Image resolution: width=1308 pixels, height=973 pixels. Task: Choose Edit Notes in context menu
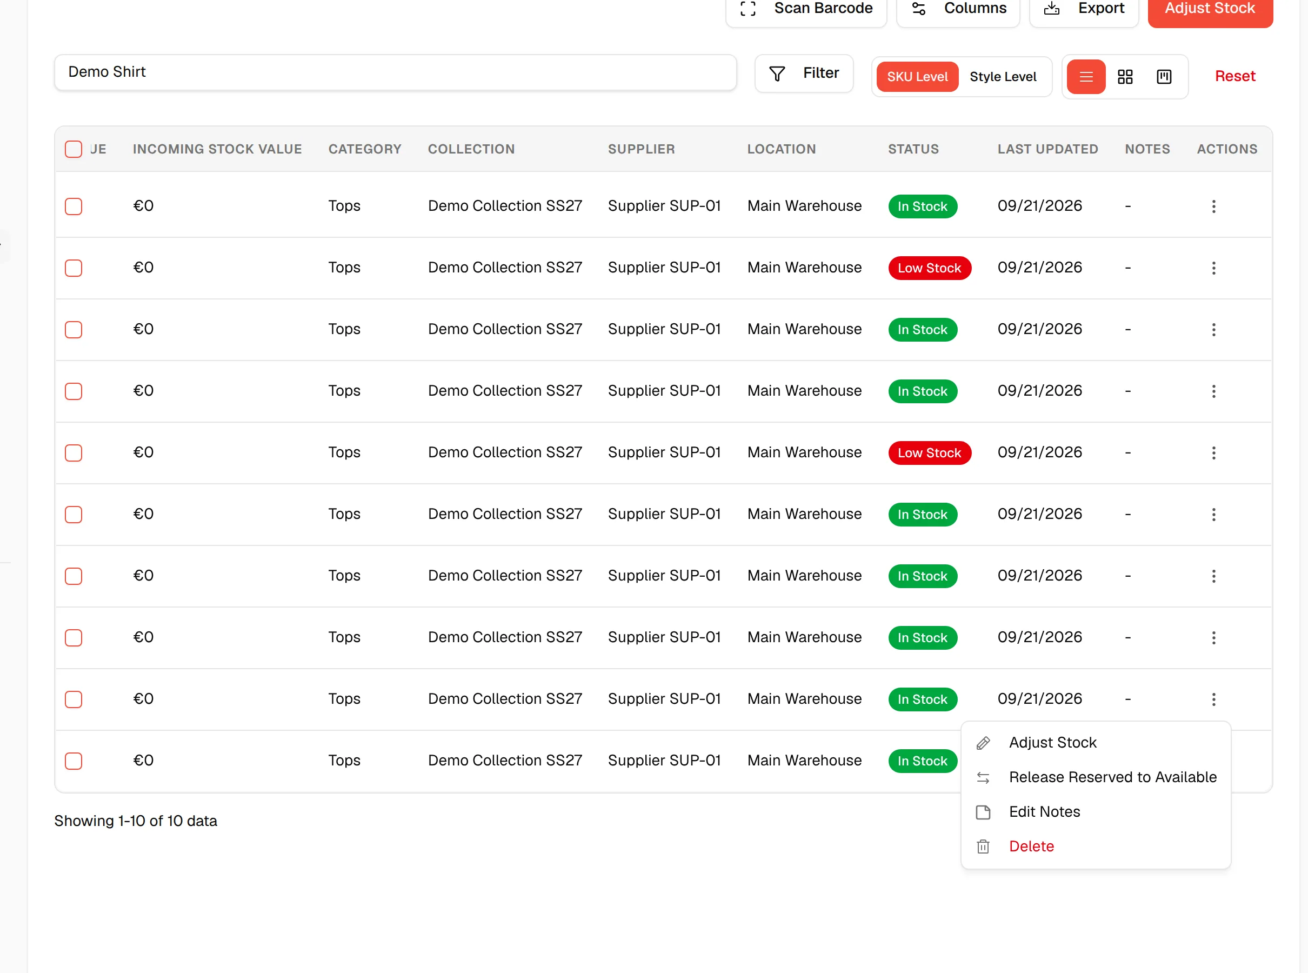pyautogui.click(x=1096, y=811)
